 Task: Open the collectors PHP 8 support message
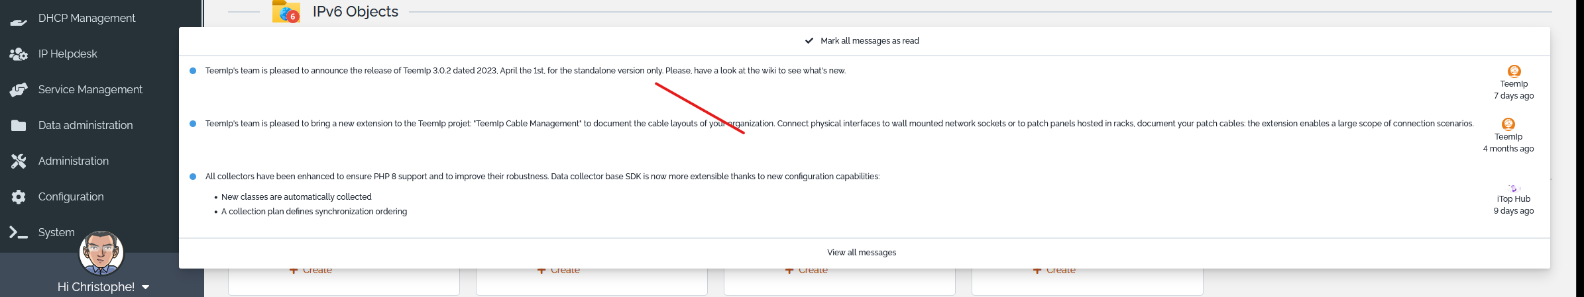[x=542, y=177]
